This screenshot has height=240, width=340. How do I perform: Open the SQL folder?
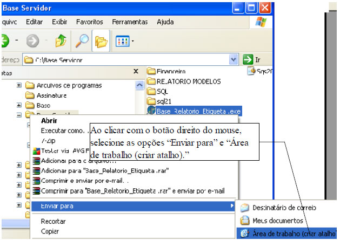157,91
